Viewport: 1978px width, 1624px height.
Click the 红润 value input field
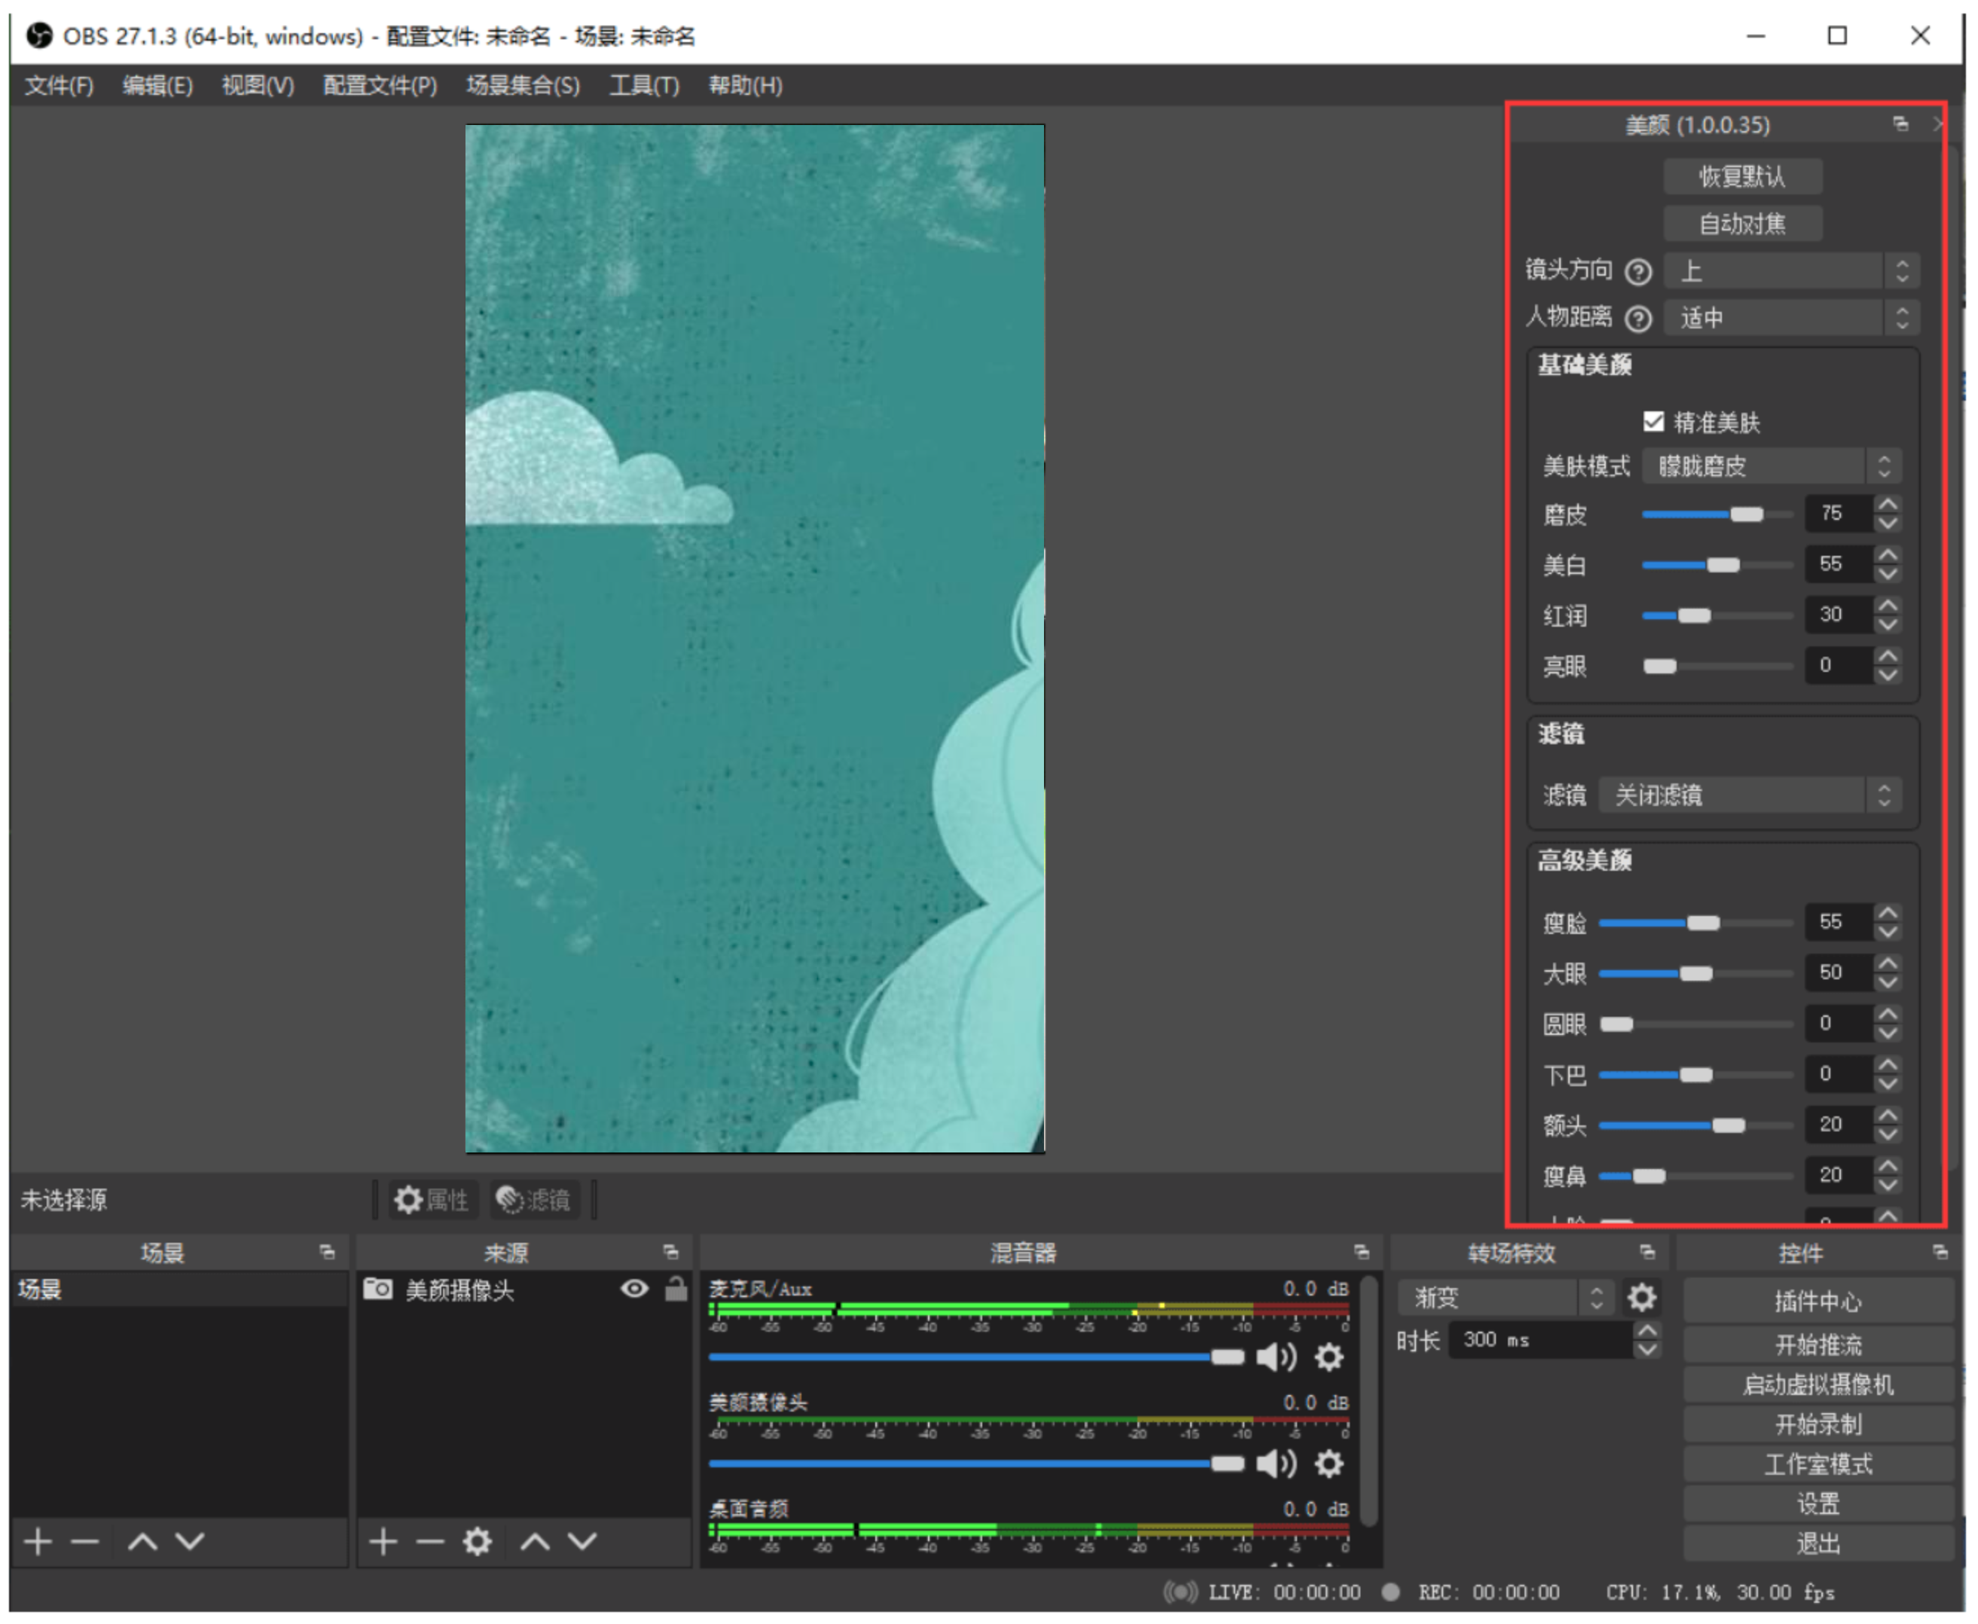point(1839,615)
